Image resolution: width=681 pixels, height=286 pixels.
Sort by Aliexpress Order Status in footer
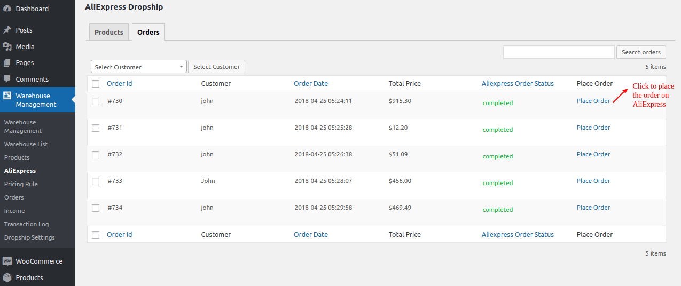click(518, 235)
